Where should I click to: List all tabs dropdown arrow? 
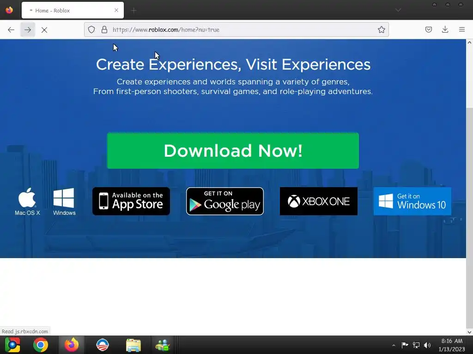click(398, 10)
